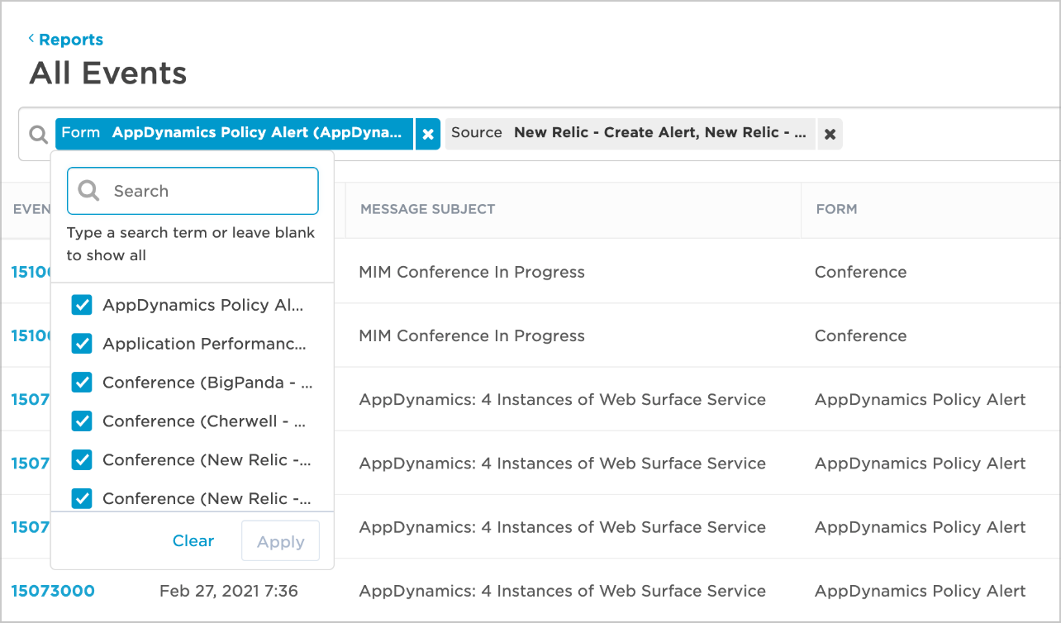The height and width of the screenshot is (623, 1061).
Task: Click AppDynamics Policy Alert form cell in event 15073000 row
Action: [921, 591]
